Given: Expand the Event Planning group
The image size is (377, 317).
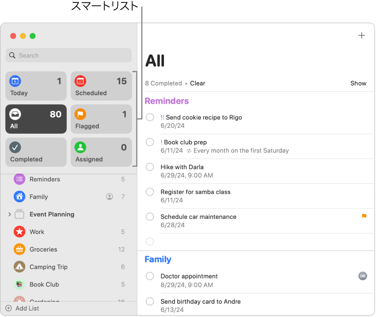Looking at the screenshot, I should [10, 214].
